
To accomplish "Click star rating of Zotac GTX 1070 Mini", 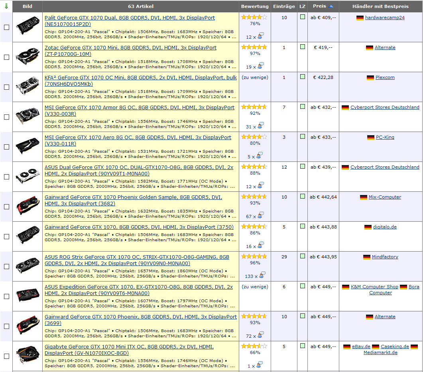I will coord(254,47).
